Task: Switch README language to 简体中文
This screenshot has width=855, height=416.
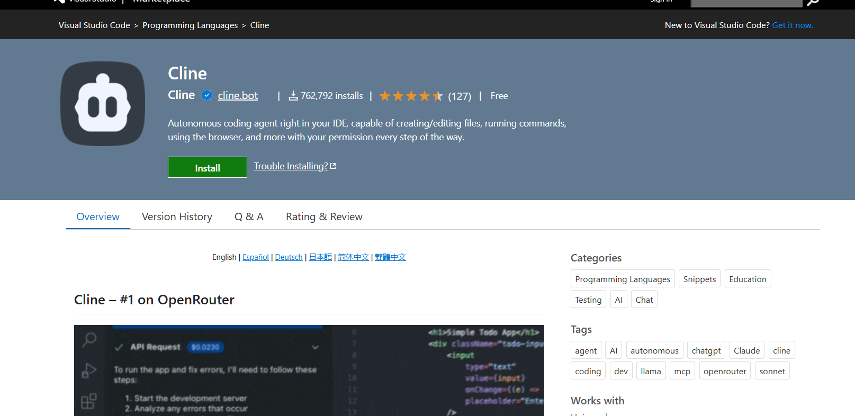Action: pyautogui.click(x=353, y=257)
